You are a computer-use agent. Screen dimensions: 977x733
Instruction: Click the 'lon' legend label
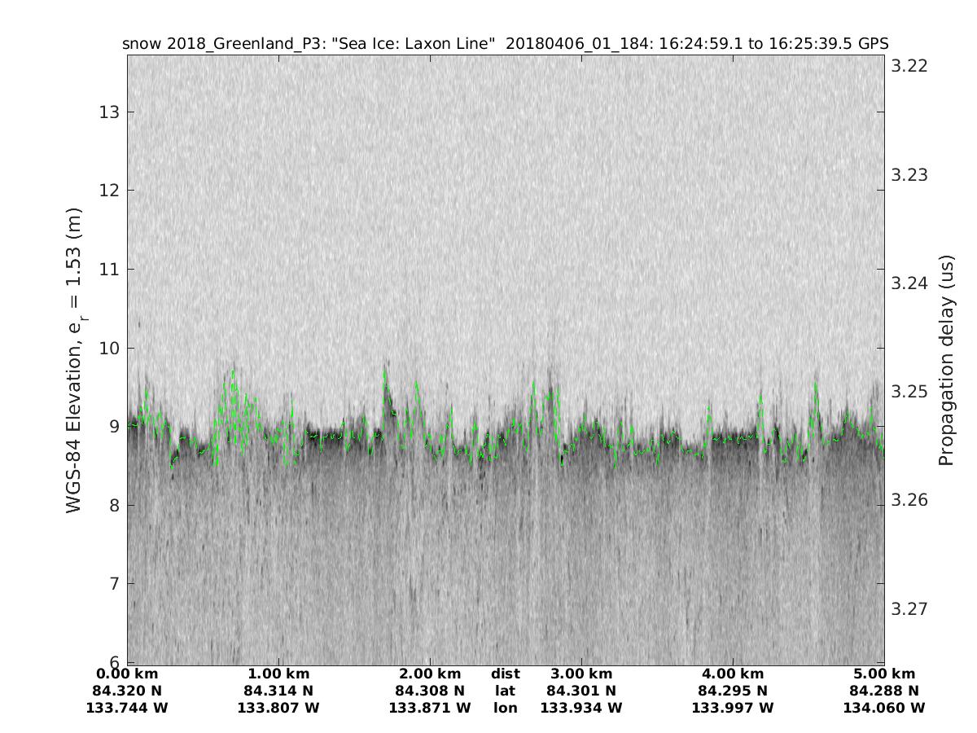[x=505, y=709]
